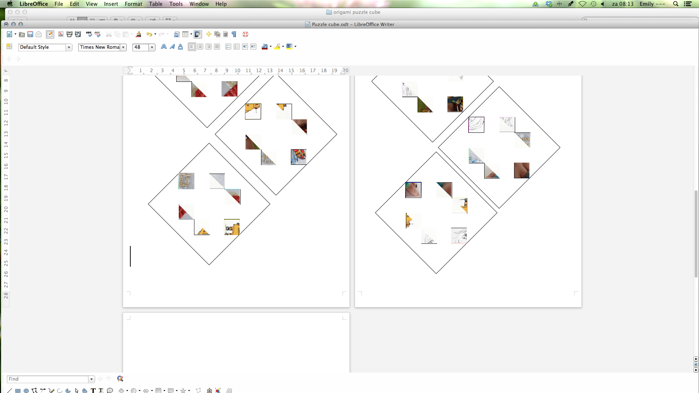Image resolution: width=699 pixels, height=393 pixels.
Task: Click the highlighting color toolbar icon
Action: (277, 47)
